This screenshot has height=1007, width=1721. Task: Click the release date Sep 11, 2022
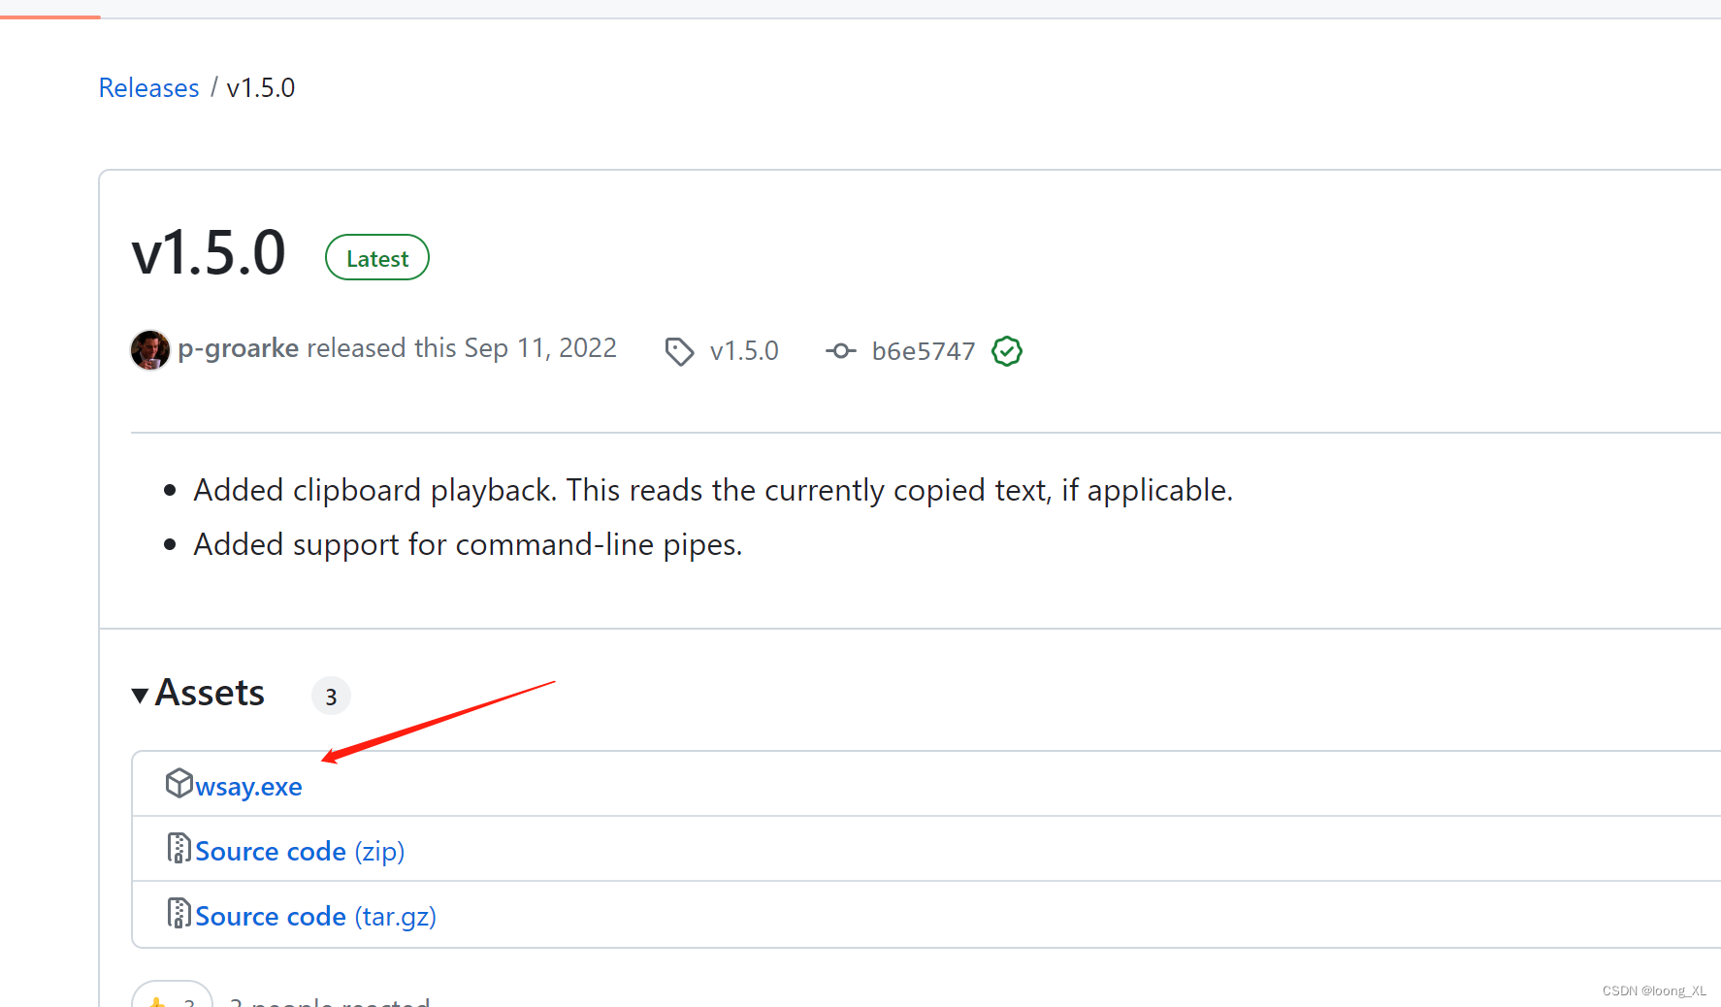pyautogui.click(x=540, y=348)
